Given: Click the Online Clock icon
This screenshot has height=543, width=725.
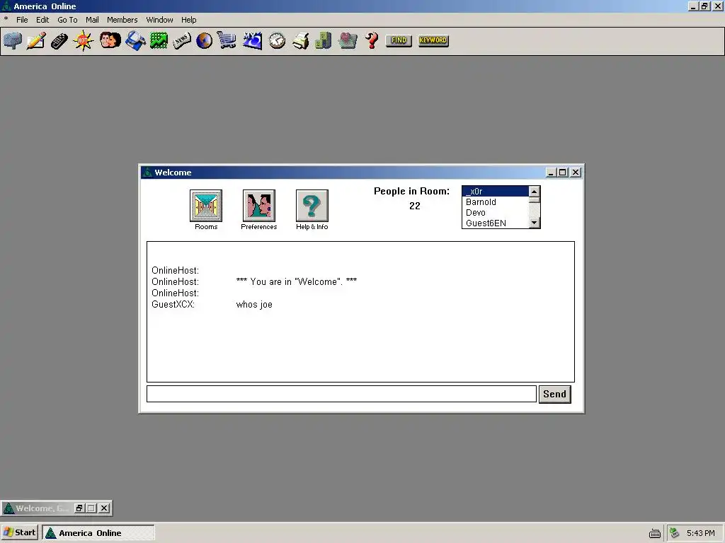Looking at the screenshot, I should click(x=277, y=40).
